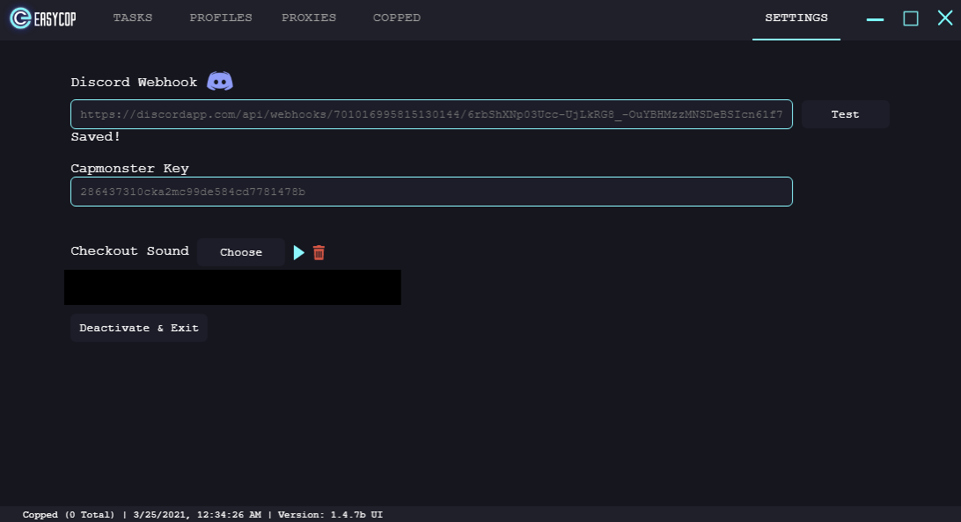Screen dimensions: 961x522
Task: Test the Discord webhook
Action: [x=845, y=114]
